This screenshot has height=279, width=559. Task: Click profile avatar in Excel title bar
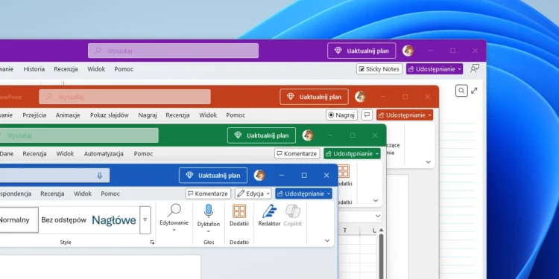tap(308, 135)
